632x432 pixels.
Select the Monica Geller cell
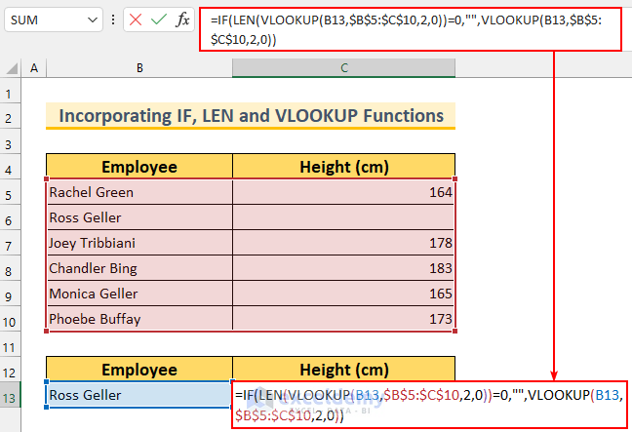pos(139,294)
